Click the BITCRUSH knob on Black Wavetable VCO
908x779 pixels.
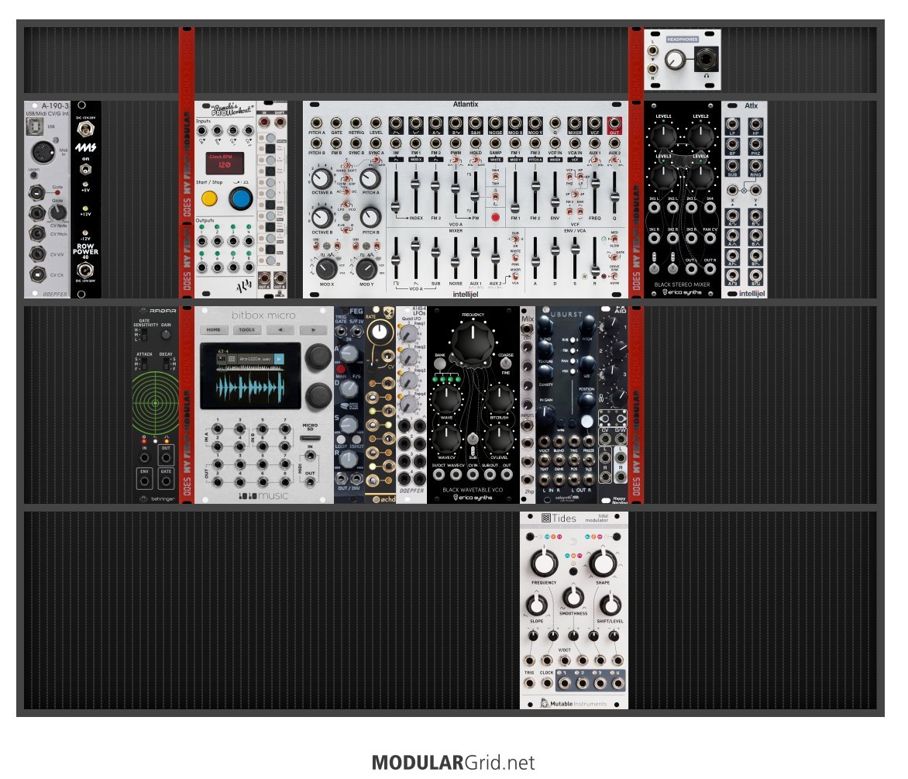point(499,400)
